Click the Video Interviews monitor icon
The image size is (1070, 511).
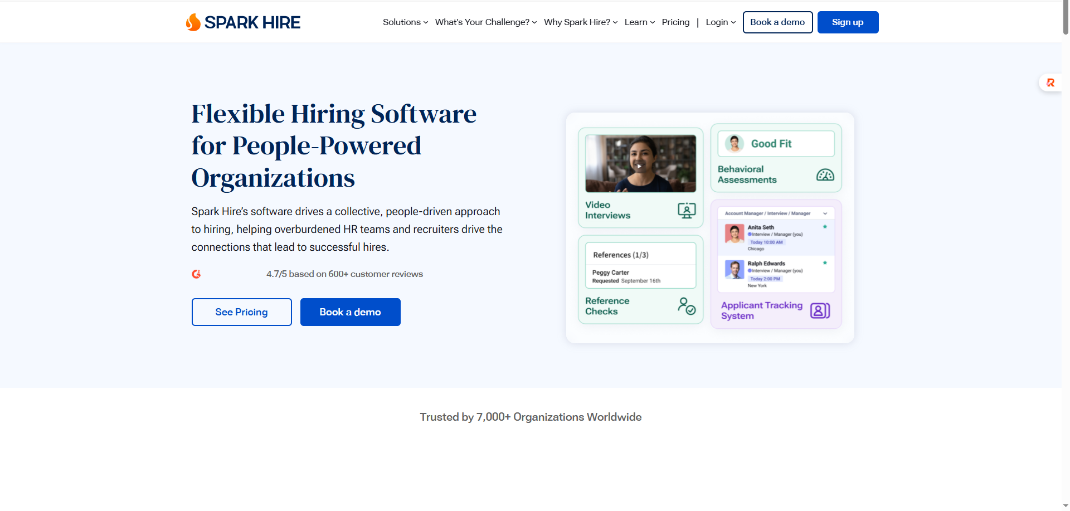click(x=687, y=210)
